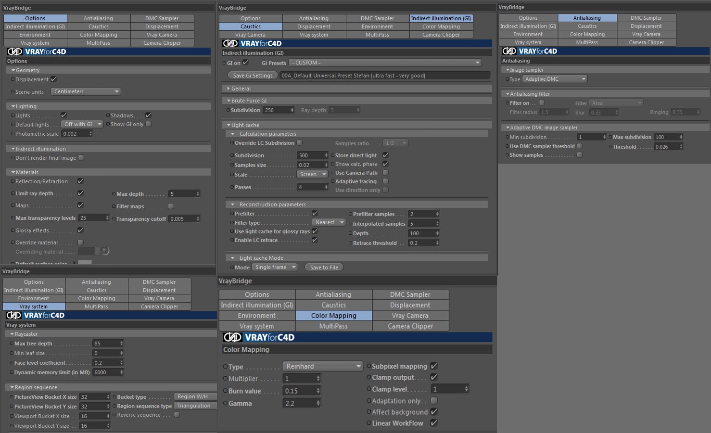Open the MultiPass tab in the Antialiasing panel
This screenshot has height=433, width=711.
pyautogui.click(x=587, y=42)
